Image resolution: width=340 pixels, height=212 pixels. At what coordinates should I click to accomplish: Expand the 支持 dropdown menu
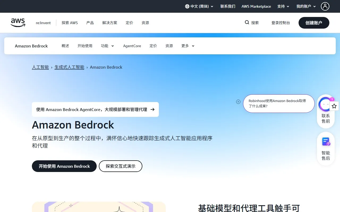tap(283, 6)
